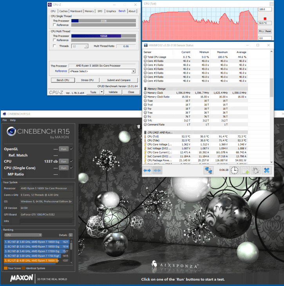Click the Submit and Compare button
Image resolution: width=284 pixels, height=286 pixels.
click(119, 80)
